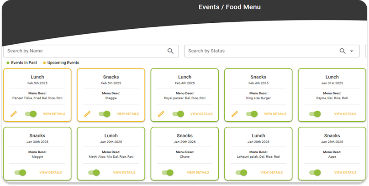This screenshot has width=369, height=186.
Task: Focus the Search by Name input
Action: (x=91, y=51)
